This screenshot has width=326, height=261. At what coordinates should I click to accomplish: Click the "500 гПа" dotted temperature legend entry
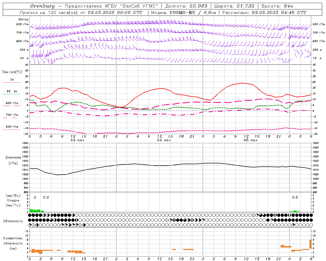(12, 127)
